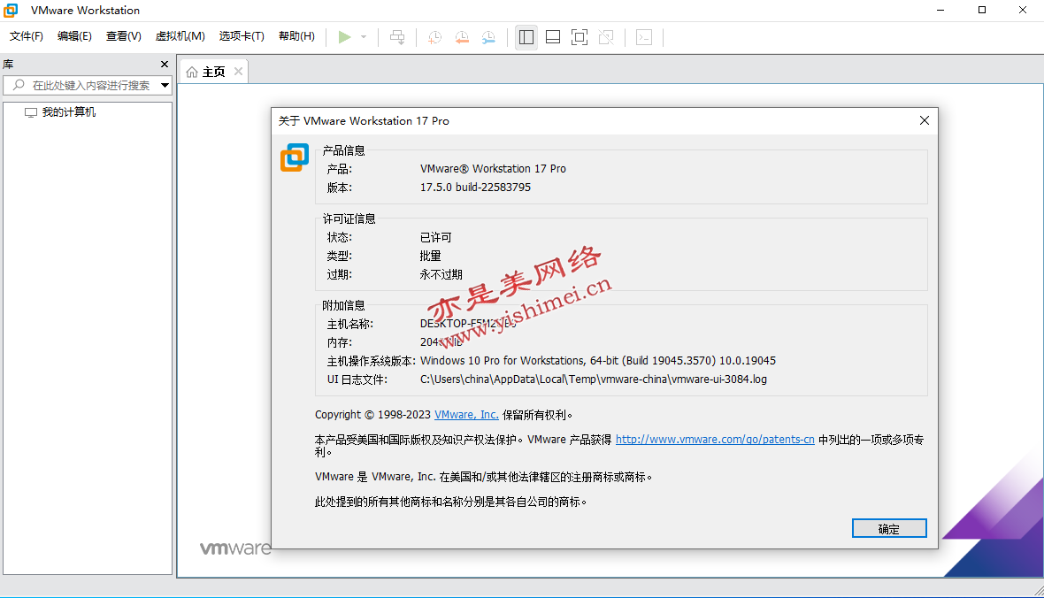Open the 虚拟机(M) menu
The height and width of the screenshot is (598, 1044).
180,36
